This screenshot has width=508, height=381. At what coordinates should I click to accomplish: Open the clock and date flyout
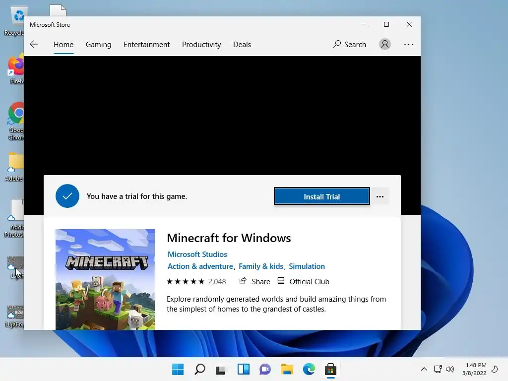point(474,369)
